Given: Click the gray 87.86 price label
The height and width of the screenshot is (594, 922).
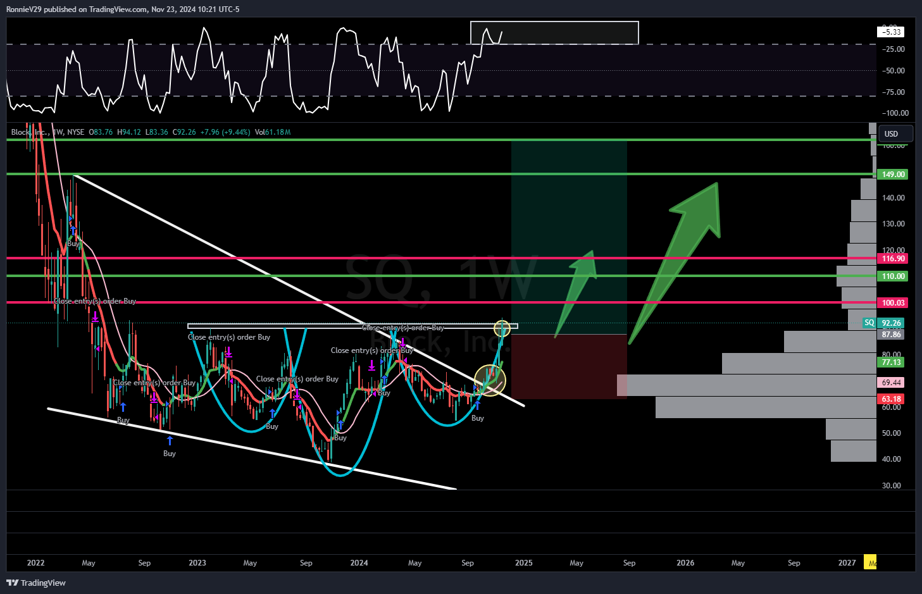Looking at the screenshot, I should click(x=891, y=334).
